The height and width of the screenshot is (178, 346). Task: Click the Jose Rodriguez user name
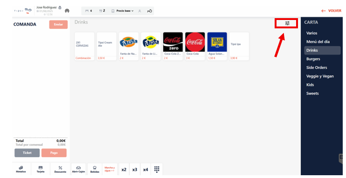(46, 7)
